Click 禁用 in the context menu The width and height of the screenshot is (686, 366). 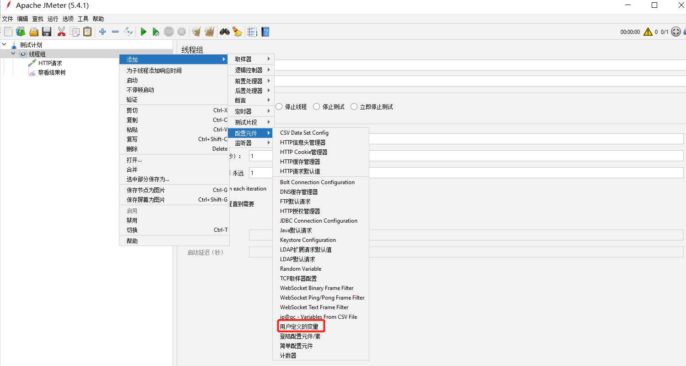pyautogui.click(x=132, y=220)
